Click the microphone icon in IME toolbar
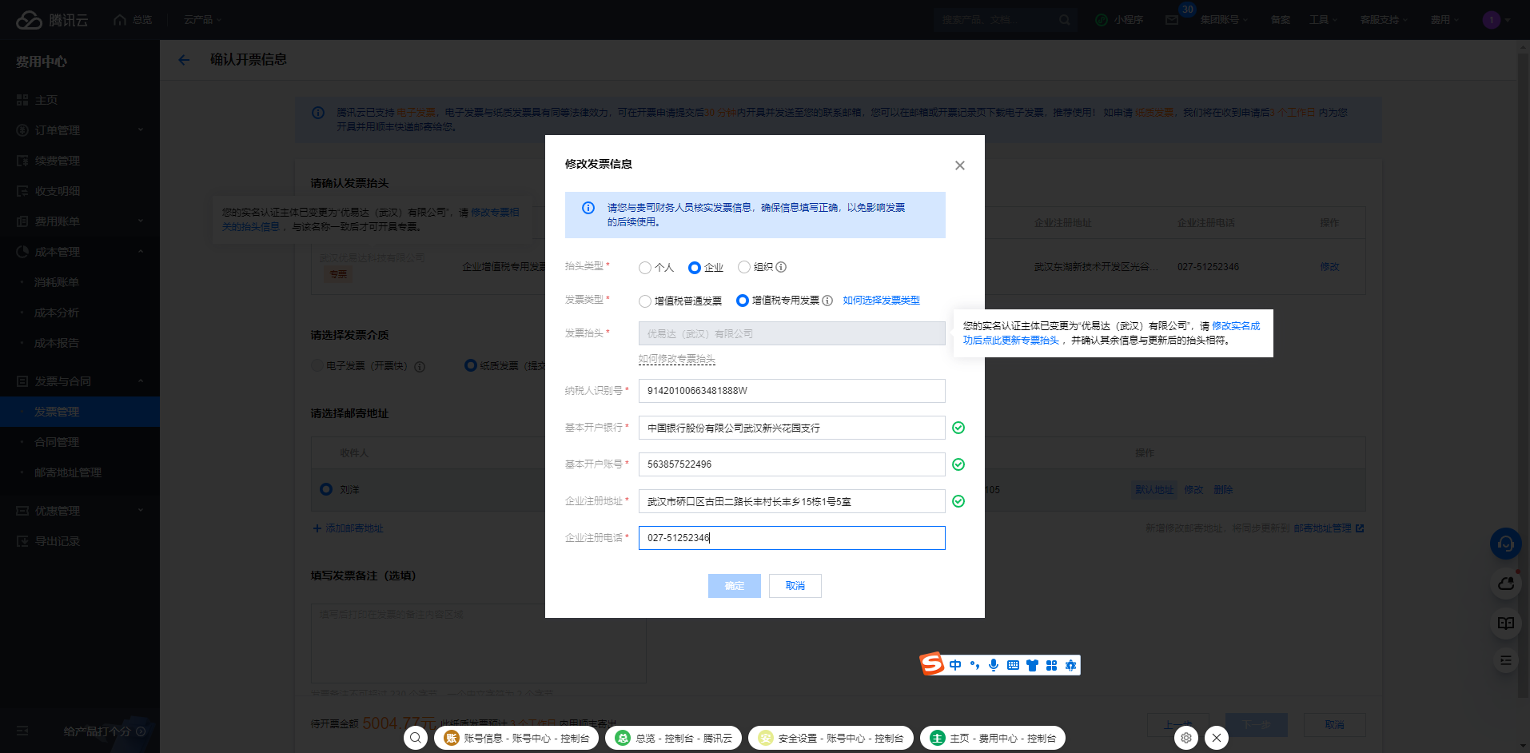The image size is (1530, 753). pos(994,665)
